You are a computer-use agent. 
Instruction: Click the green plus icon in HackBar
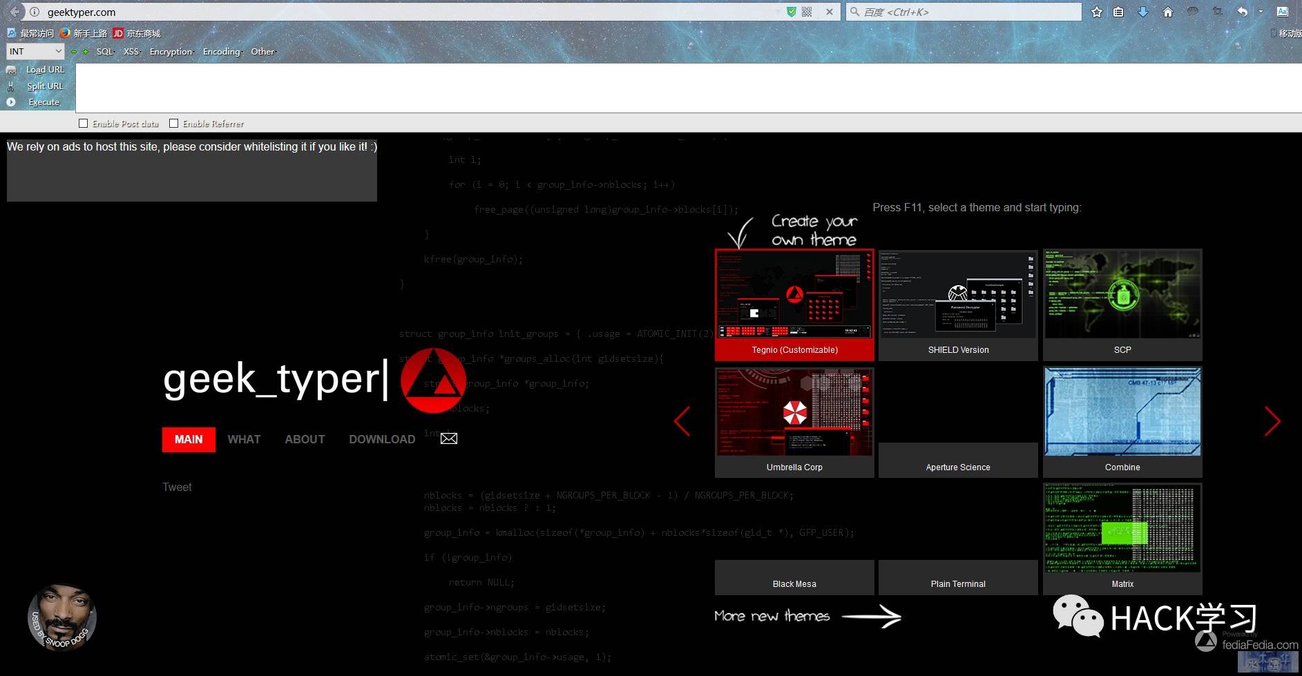(86, 52)
